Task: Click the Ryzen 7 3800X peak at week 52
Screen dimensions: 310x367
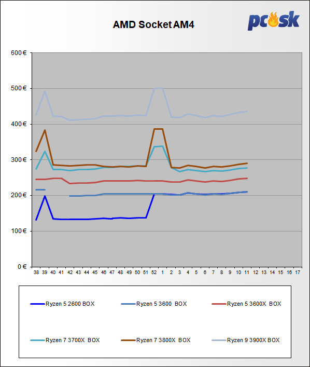Action: pyautogui.click(x=154, y=129)
